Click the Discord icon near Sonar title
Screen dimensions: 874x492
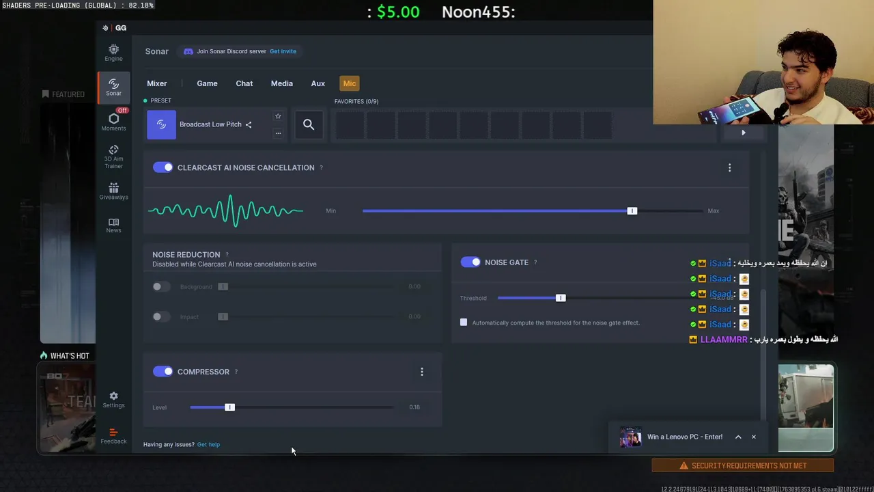[188, 51]
